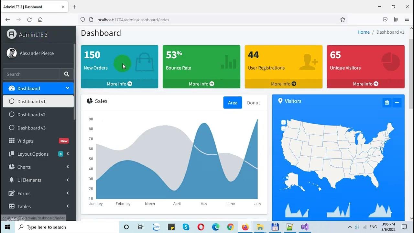The image size is (414, 233).
Task: Open the Windows Start menu
Action: [x=7, y=227]
